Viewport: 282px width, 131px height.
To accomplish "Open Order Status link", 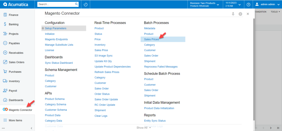I will pyautogui.click(x=102, y=94).
